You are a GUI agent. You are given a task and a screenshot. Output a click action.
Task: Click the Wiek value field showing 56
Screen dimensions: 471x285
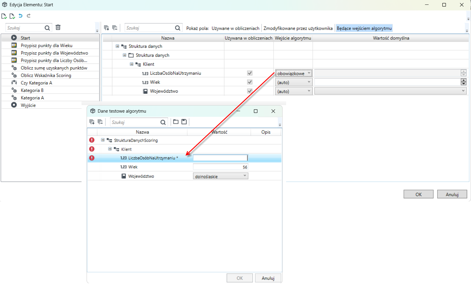[220, 167]
